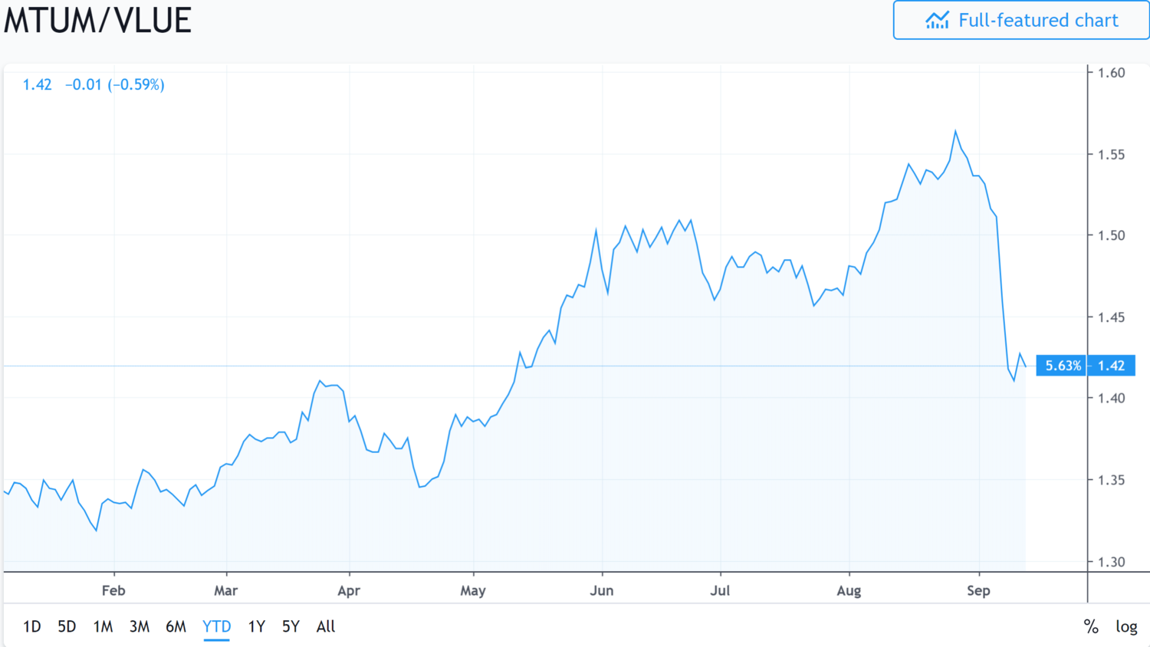
Task: Show the All time range
Action: click(x=326, y=626)
